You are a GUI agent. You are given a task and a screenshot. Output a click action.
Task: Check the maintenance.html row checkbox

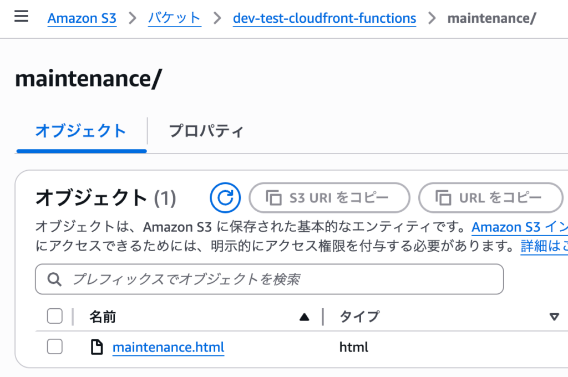55,347
